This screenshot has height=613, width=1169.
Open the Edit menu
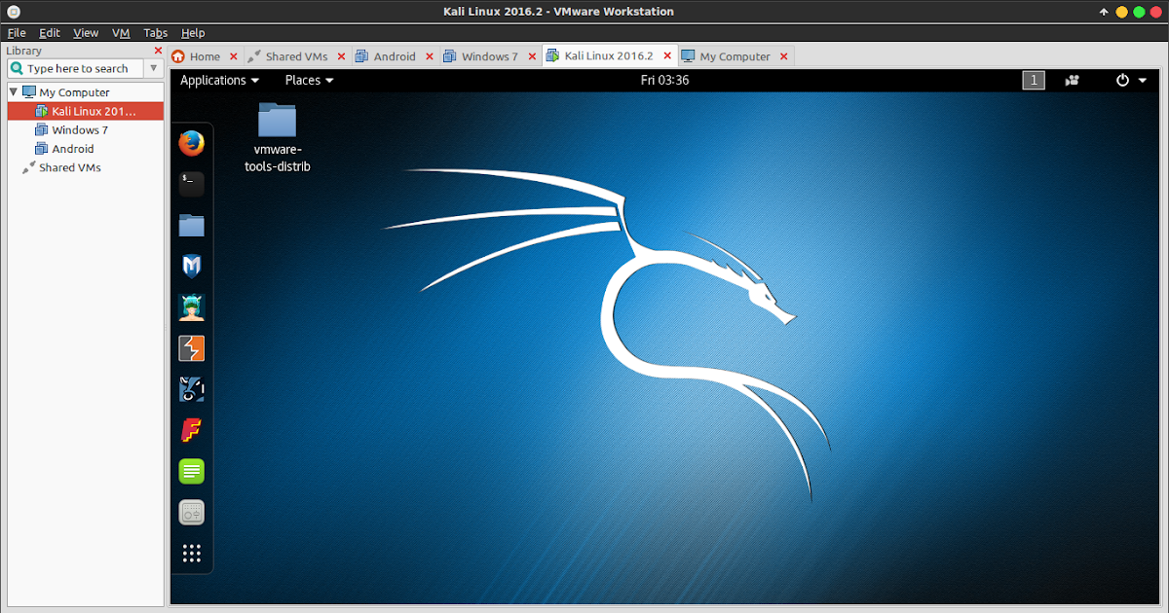pos(49,33)
